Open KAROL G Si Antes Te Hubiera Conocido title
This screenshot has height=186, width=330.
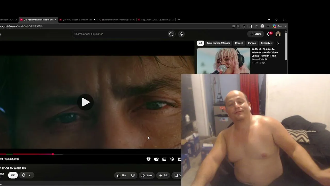(265, 52)
